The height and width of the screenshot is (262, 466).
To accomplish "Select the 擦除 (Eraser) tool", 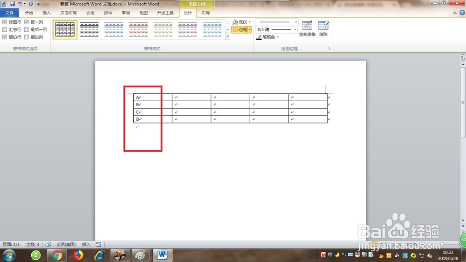I will [323, 28].
